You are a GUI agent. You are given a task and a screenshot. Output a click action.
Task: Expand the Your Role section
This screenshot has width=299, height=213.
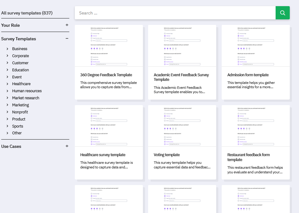pos(67,25)
